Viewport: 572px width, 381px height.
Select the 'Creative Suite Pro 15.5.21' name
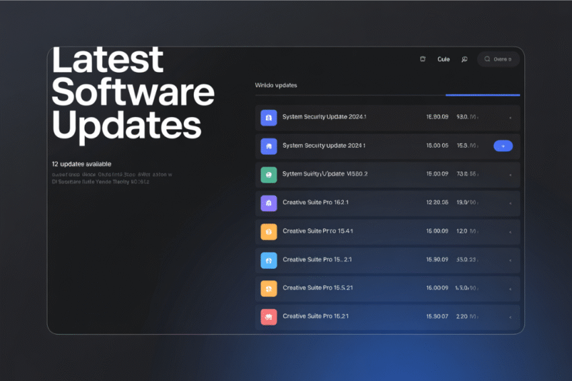(318, 288)
